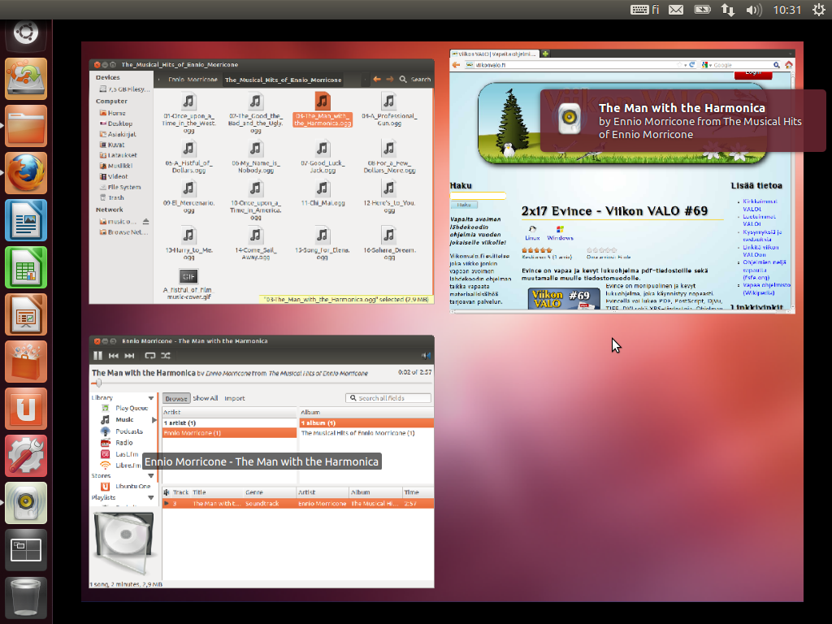Go back in the Firefox browser
The height and width of the screenshot is (624, 832).
pyautogui.click(x=456, y=65)
